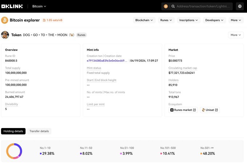Click the No.1-10 blue legend swatch
247x165 pixels.
point(41,153)
